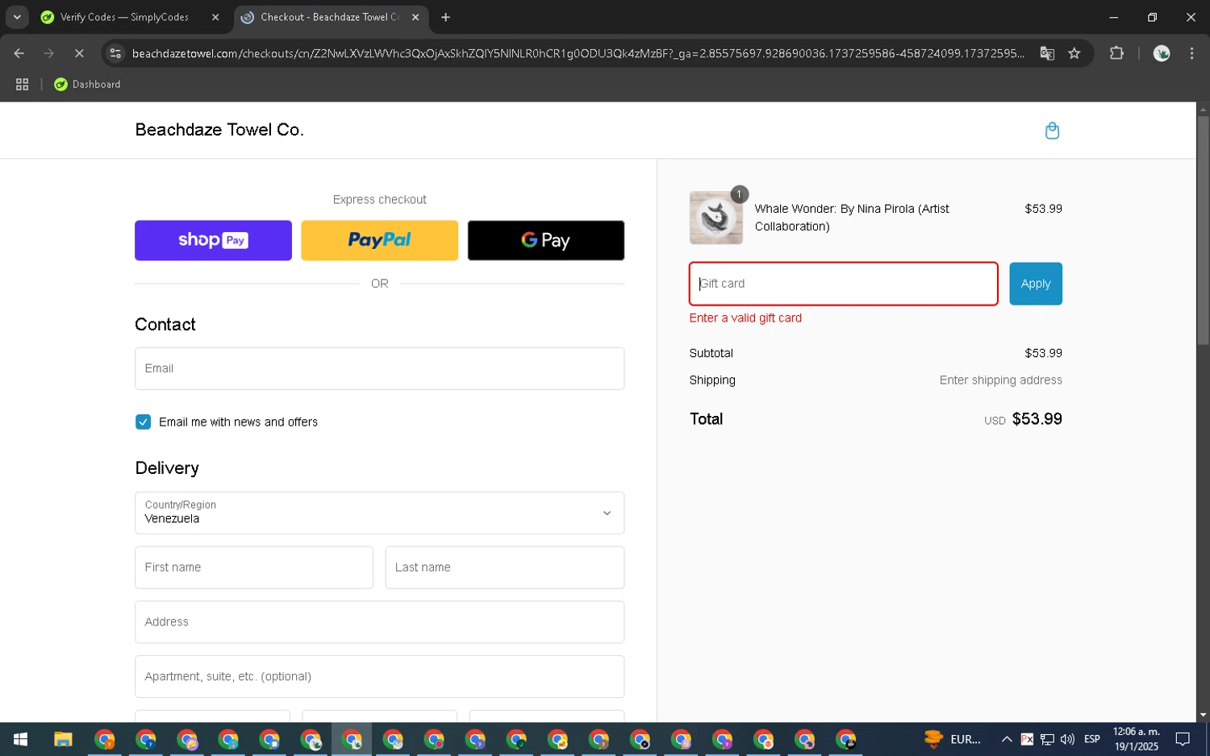Show hidden system tray icons
The height and width of the screenshot is (756, 1210).
click(1007, 739)
